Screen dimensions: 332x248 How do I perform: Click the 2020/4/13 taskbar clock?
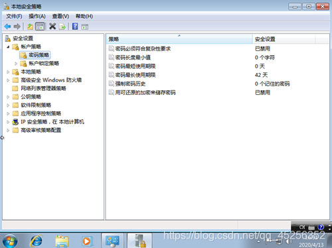[311, 245]
